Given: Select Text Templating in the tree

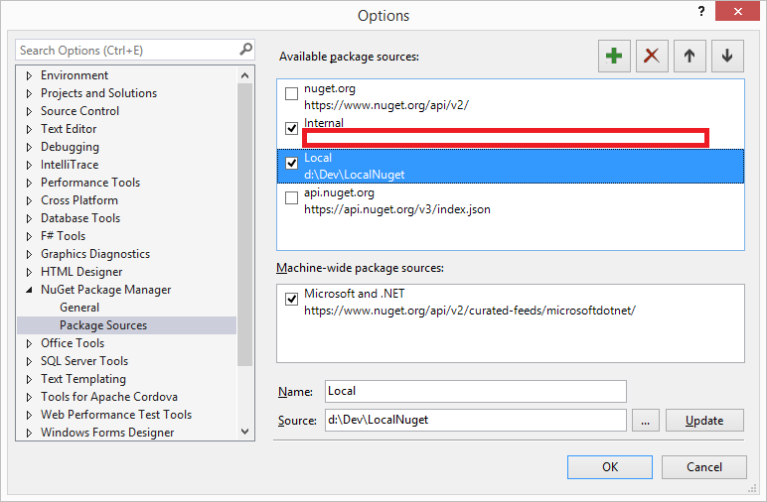Looking at the screenshot, I should click(83, 379).
